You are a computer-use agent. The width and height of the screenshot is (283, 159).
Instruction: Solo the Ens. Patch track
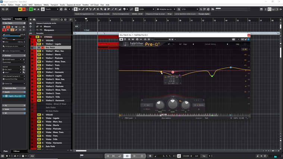click(43, 48)
